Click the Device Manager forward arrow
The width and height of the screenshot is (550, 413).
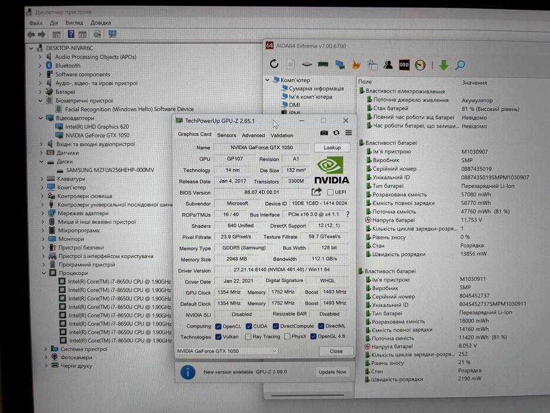(x=42, y=34)
